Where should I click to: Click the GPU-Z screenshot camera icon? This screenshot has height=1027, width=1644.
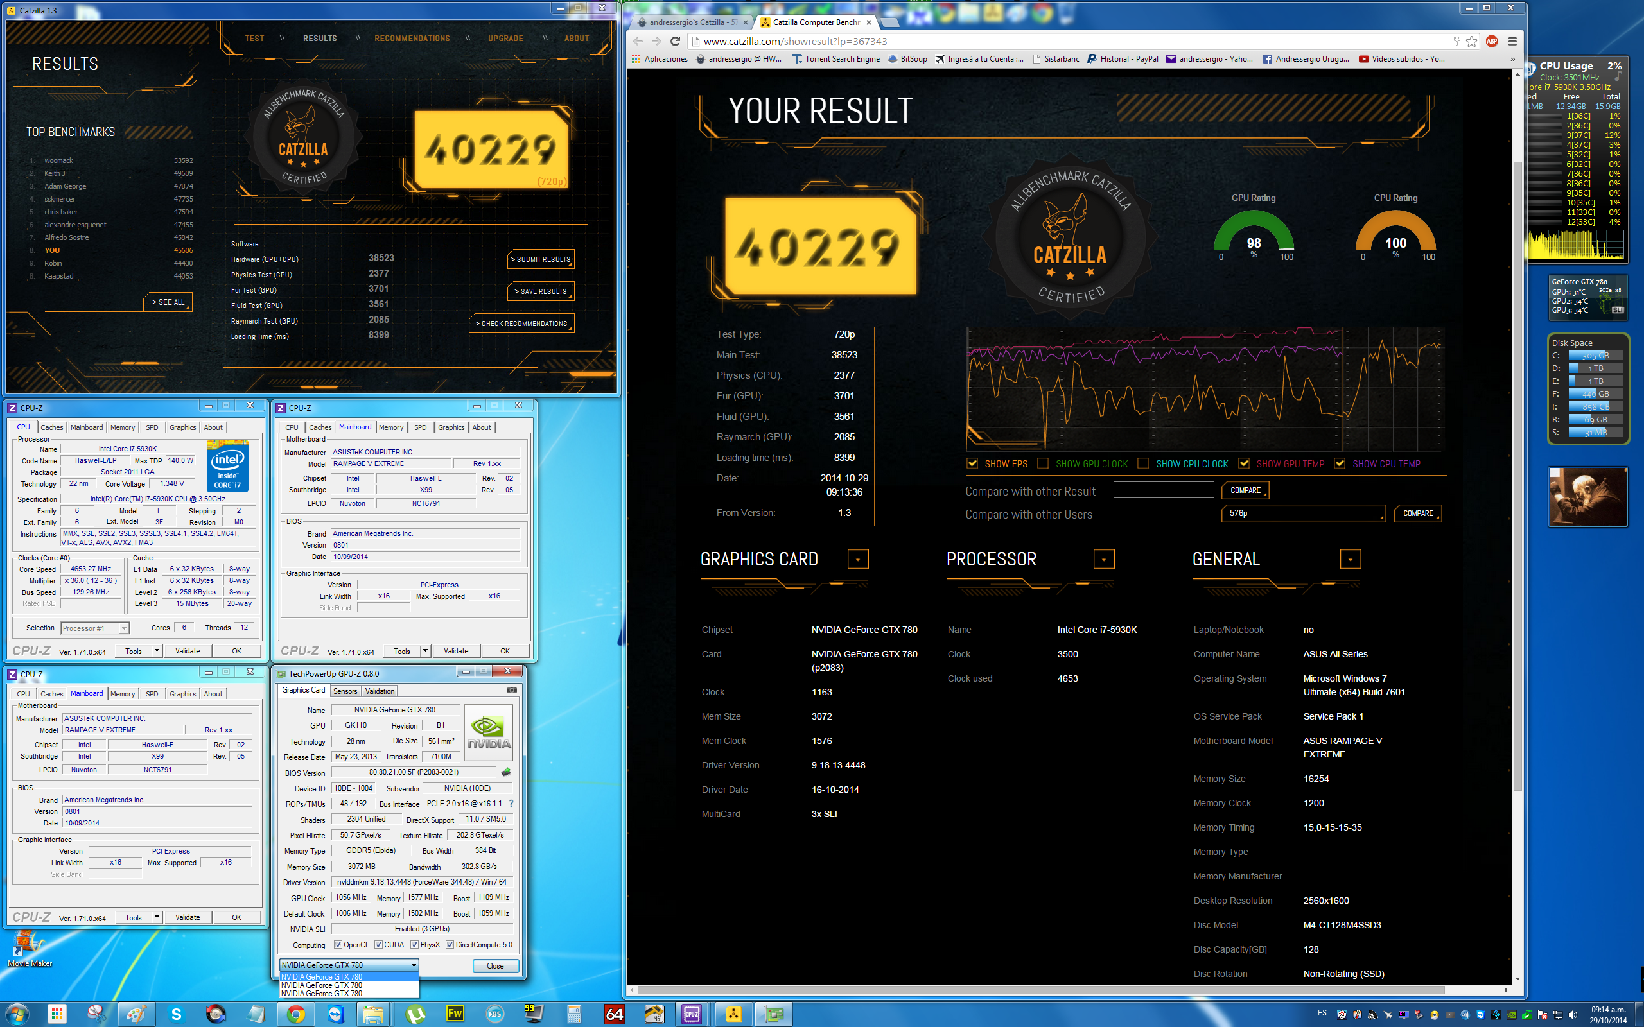pos(512,690)
